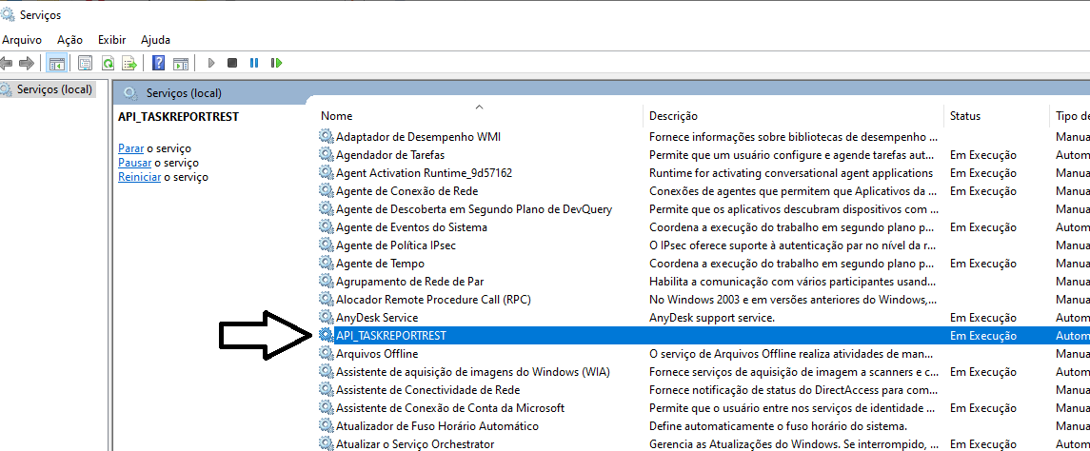Open the Properties toolbar icon
This screenshot has width=1090, height=451.
pyautogui.click(x=85, y=63)
